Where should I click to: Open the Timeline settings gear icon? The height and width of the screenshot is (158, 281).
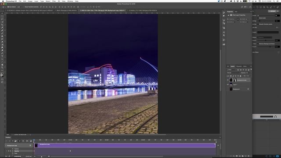click(23, 141)
